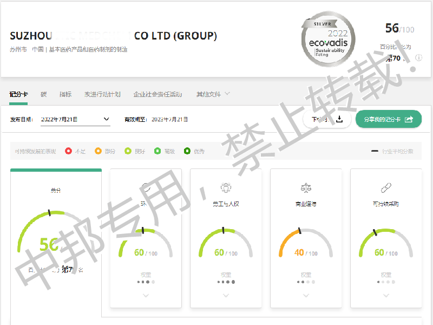Image resolution: width=433 pixels, height=325 pixels.
Task: Click the 下载 download button
Action: pyautogui.click(x=327, y=119)
